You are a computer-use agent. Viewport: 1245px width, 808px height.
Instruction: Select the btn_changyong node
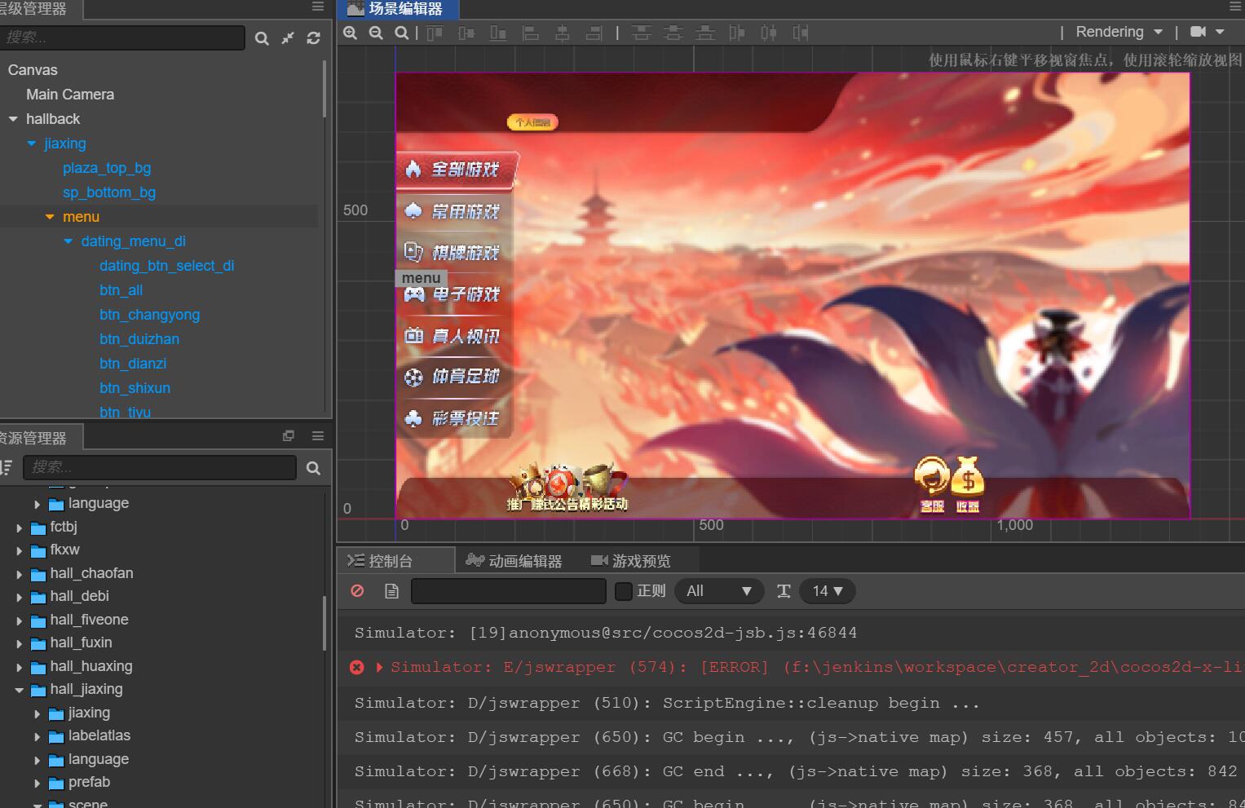pos(149,315)
